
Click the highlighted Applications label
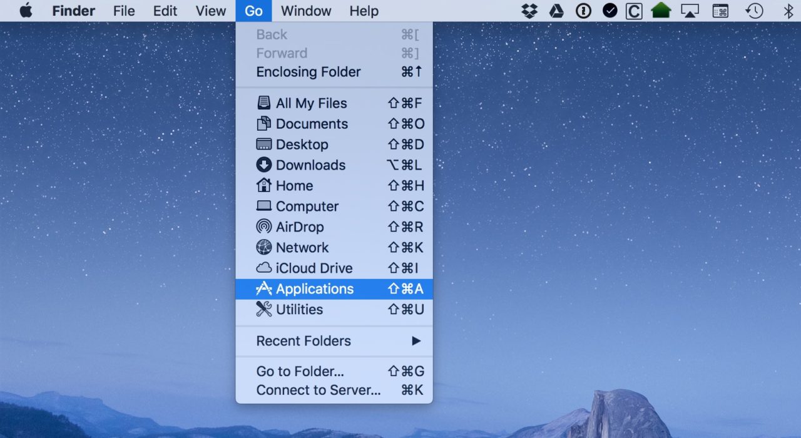pos(315,289)
